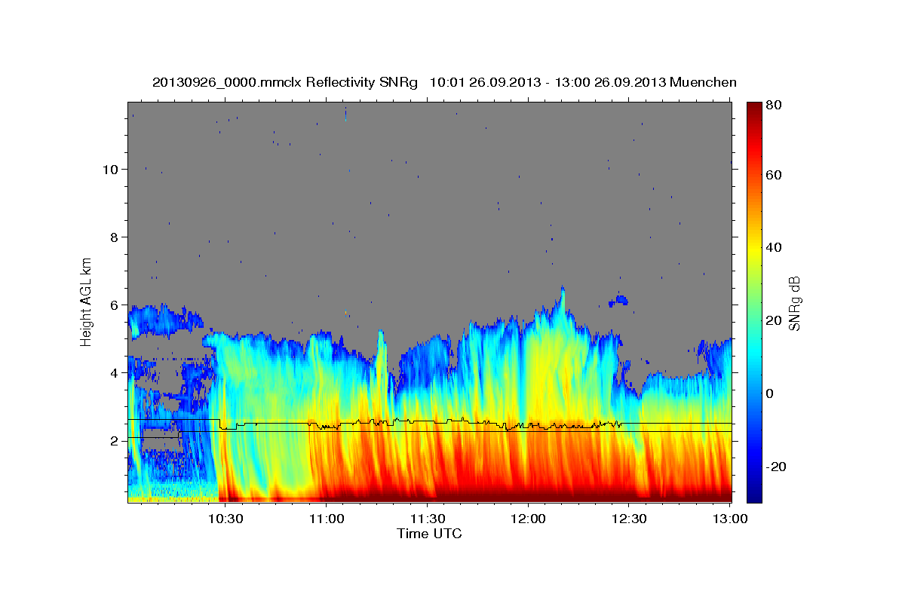
Task: Click the height axis label 10
Action: pyautogui.click(x=110, y=170)
